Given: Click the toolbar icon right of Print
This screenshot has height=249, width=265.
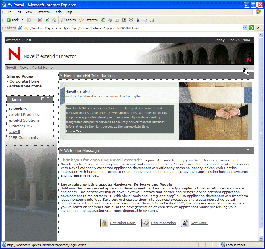Looking at the screenshot, I should 117,20.
